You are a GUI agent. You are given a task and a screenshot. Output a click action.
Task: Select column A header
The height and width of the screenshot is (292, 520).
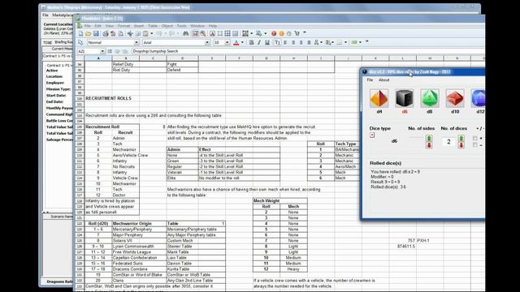click(x=98, y=58)
